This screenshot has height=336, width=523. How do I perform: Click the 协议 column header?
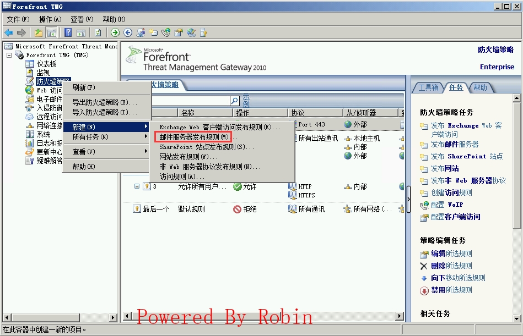pyautogui.click(x=315, y=113)
